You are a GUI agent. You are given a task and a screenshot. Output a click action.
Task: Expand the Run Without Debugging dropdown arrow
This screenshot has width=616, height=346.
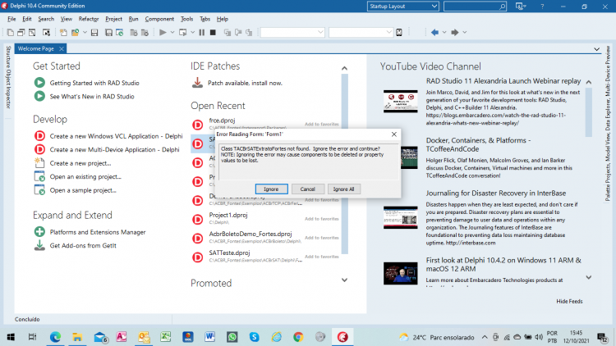tap(192, 33)
